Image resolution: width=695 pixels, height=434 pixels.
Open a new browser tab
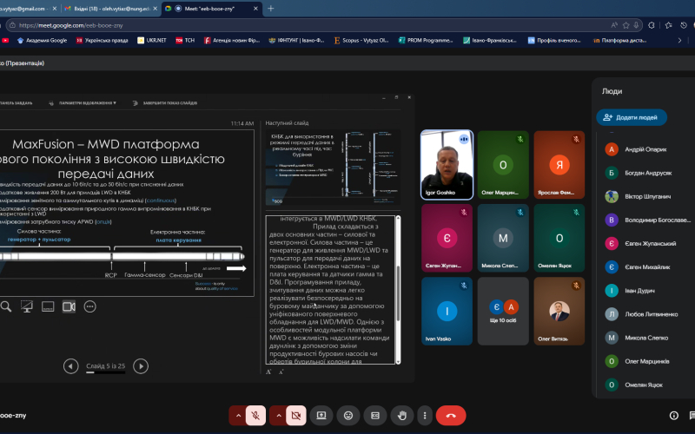(x=271, y=9)
